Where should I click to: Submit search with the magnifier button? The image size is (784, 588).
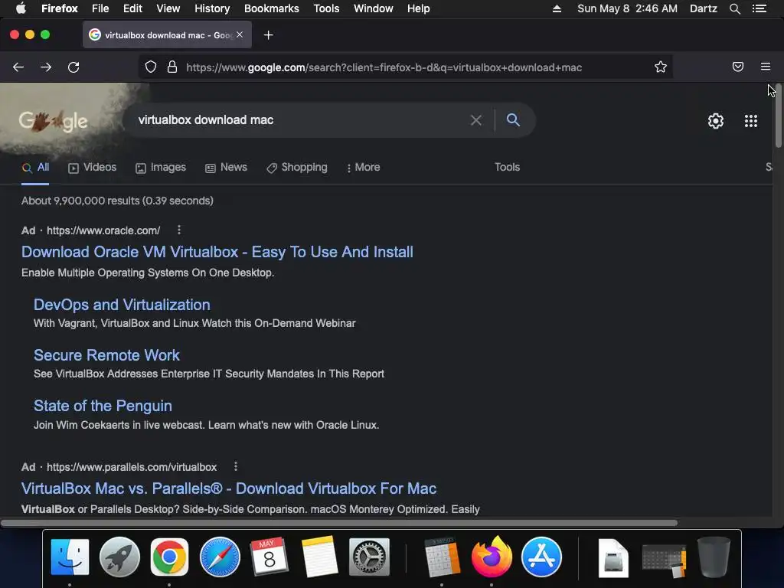513,120
